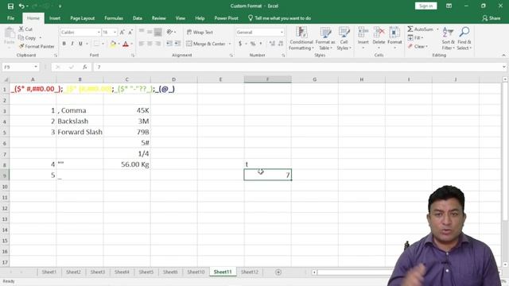
Task: Click the Format cells icon
Action: coord(394,33)
